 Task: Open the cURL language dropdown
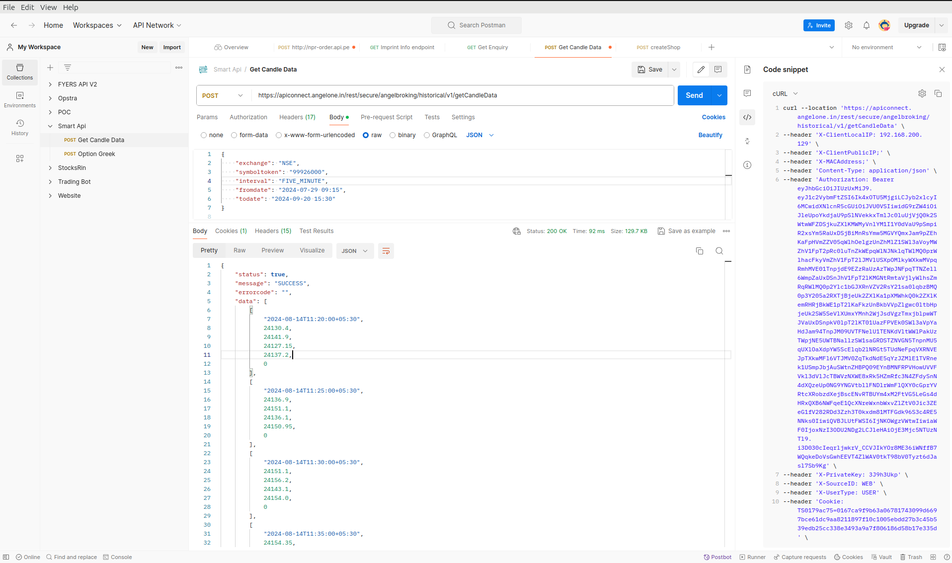point(785,93)
